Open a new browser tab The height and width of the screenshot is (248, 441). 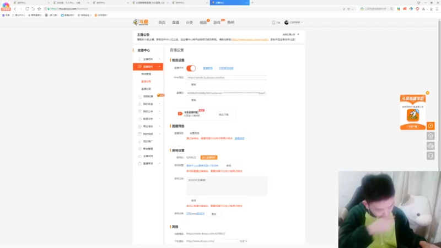pyautogui.click(x=252, y=3)
